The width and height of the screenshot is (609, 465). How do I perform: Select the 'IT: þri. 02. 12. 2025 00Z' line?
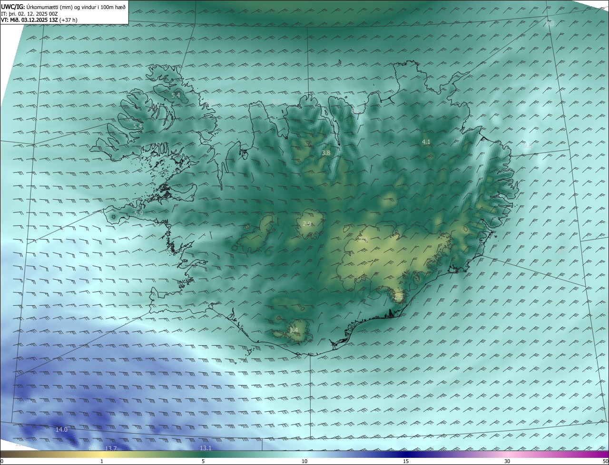29,14
